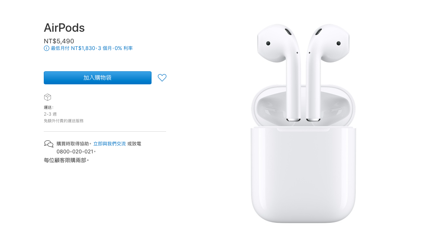Click the 0800-020-021 phone number

[75, 152]
